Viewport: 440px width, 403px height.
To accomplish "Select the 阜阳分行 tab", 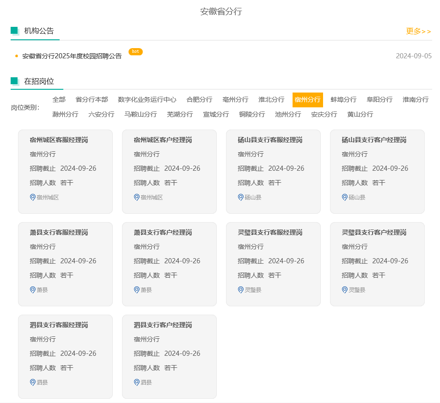I will (379, 99).
